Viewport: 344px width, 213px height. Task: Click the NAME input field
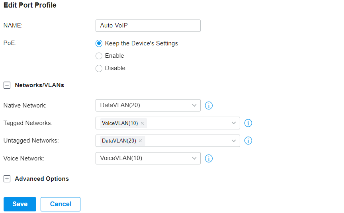click(148, 25)
